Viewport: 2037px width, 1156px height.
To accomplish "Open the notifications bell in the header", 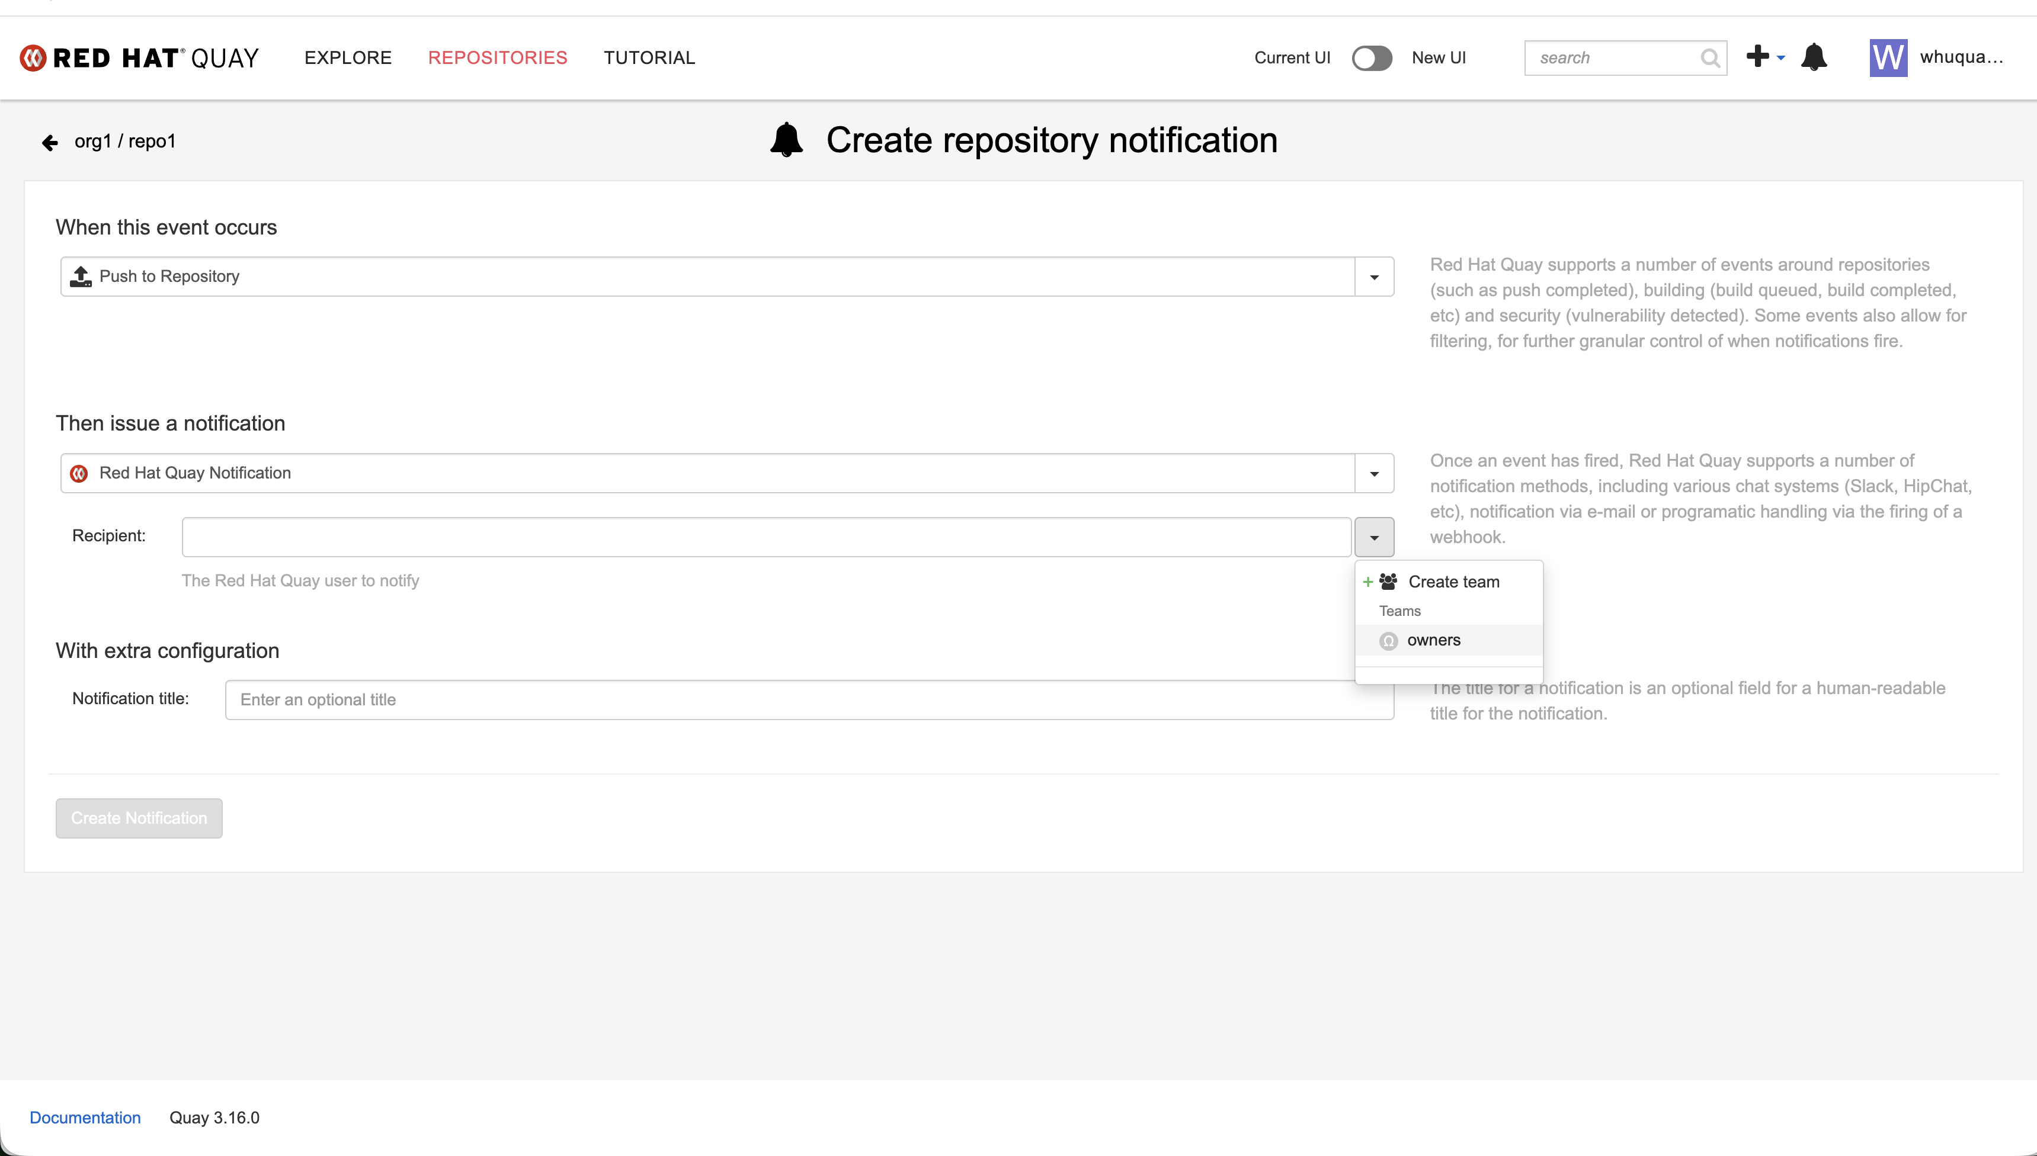I will point(1814,57).
